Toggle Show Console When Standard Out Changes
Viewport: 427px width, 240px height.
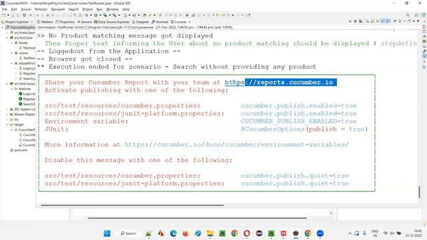point(382,21)
